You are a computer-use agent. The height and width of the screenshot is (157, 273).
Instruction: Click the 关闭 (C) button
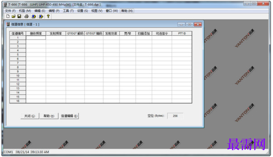coord(29,116)
